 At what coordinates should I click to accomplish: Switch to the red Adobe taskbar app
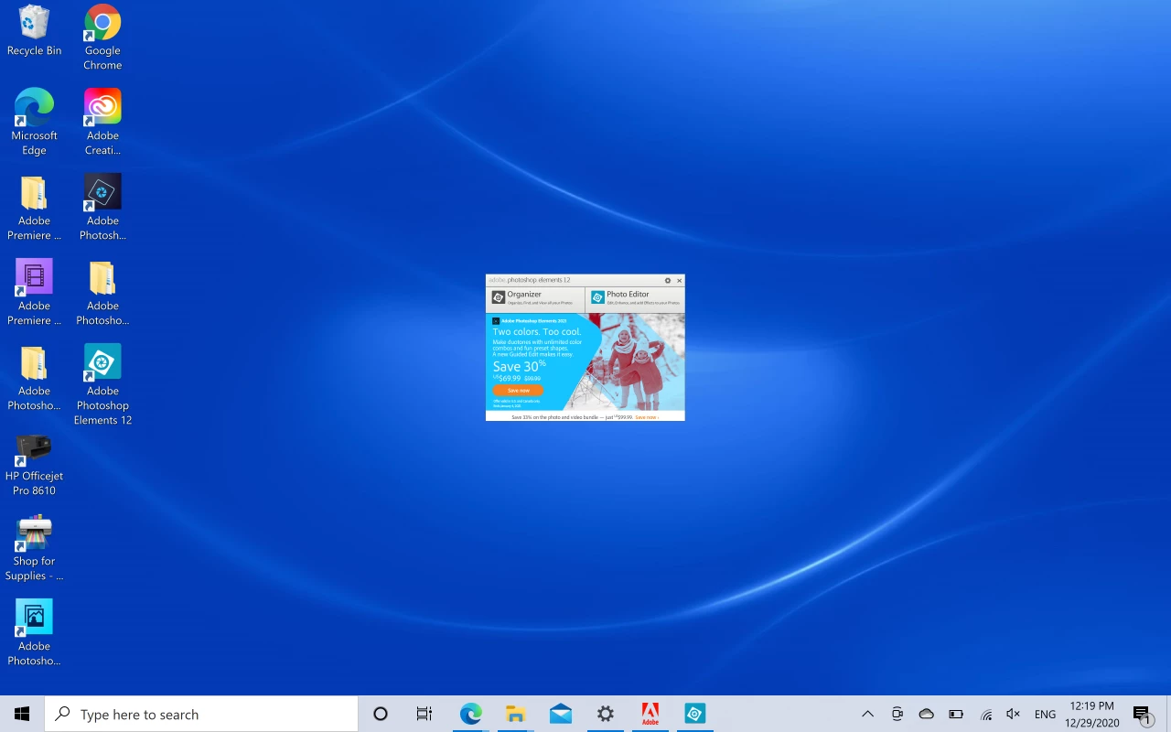(x=650, y=714)
